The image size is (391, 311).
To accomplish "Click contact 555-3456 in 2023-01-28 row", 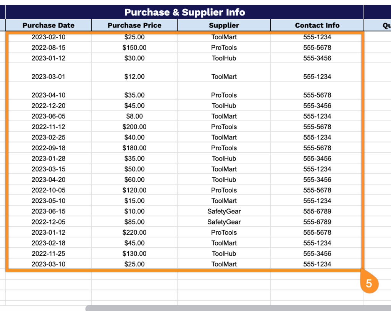I will [317, 159].
